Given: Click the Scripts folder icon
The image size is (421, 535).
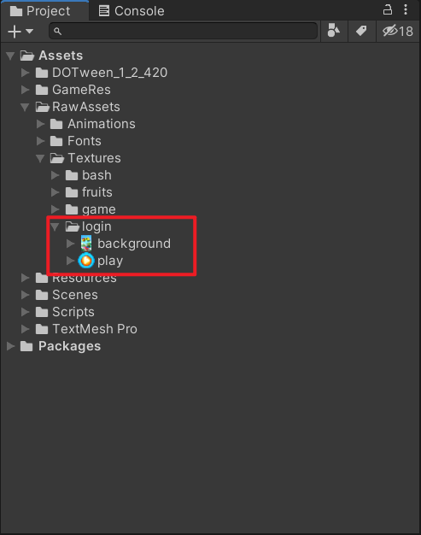Looking at the screenshot, I should (x=42, y=312).
